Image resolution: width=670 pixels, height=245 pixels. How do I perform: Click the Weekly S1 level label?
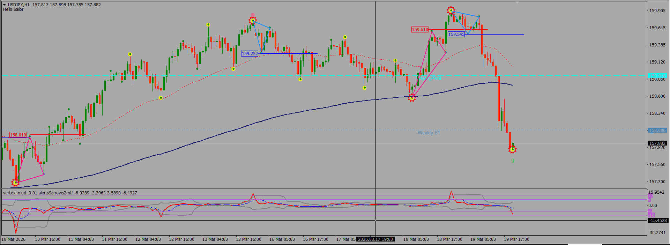tap(429, 133)
